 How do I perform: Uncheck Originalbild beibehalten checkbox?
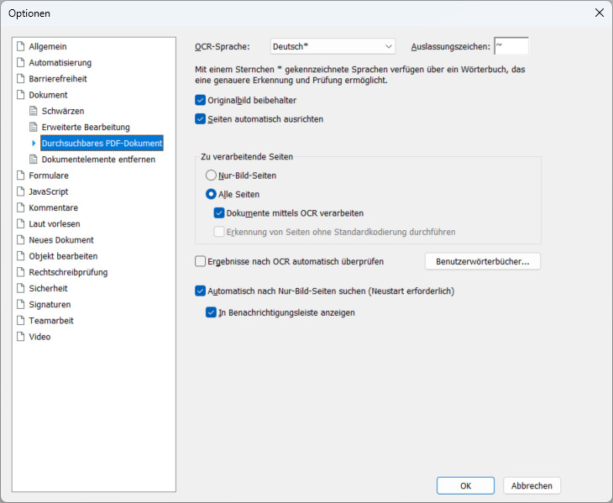(200, 100)
